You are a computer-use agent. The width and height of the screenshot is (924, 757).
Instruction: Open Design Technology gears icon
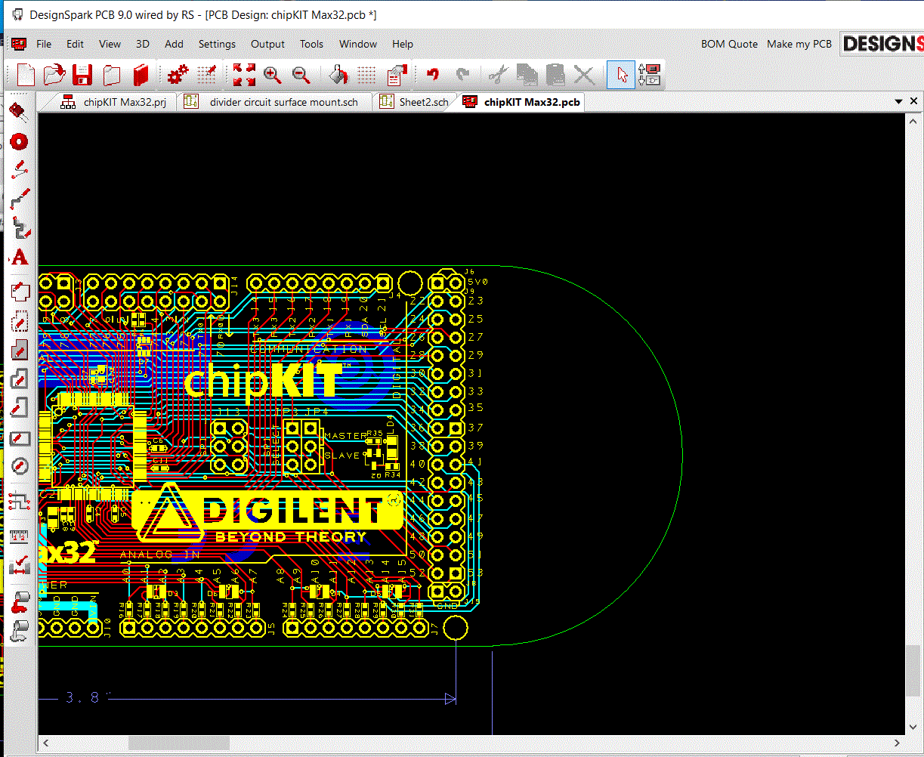coord(178,75)
